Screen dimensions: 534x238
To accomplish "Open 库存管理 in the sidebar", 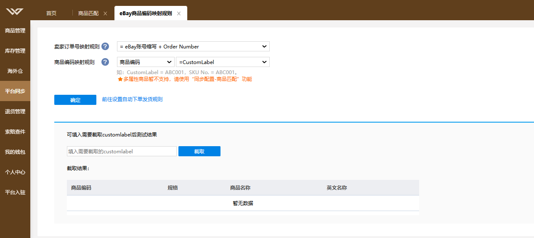I will [x=15, y=51].
